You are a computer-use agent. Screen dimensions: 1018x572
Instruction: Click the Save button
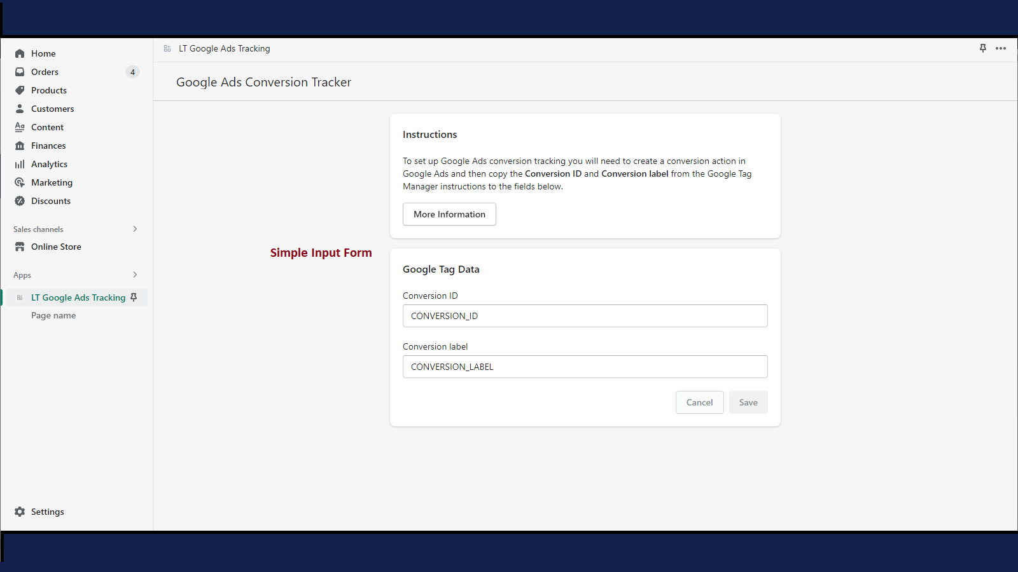click(x=748, y=402)
